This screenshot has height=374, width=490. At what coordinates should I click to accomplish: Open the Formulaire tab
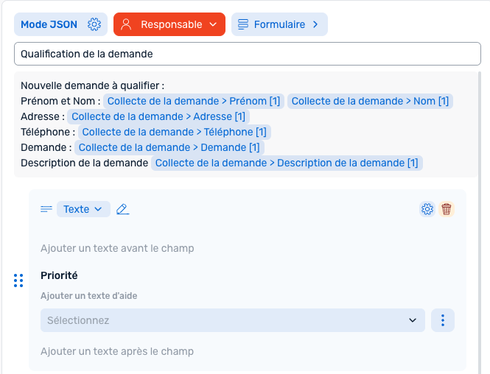click(x=279, y=24)
